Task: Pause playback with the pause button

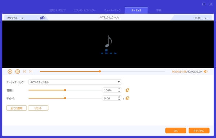Action: tap(10, 71)
